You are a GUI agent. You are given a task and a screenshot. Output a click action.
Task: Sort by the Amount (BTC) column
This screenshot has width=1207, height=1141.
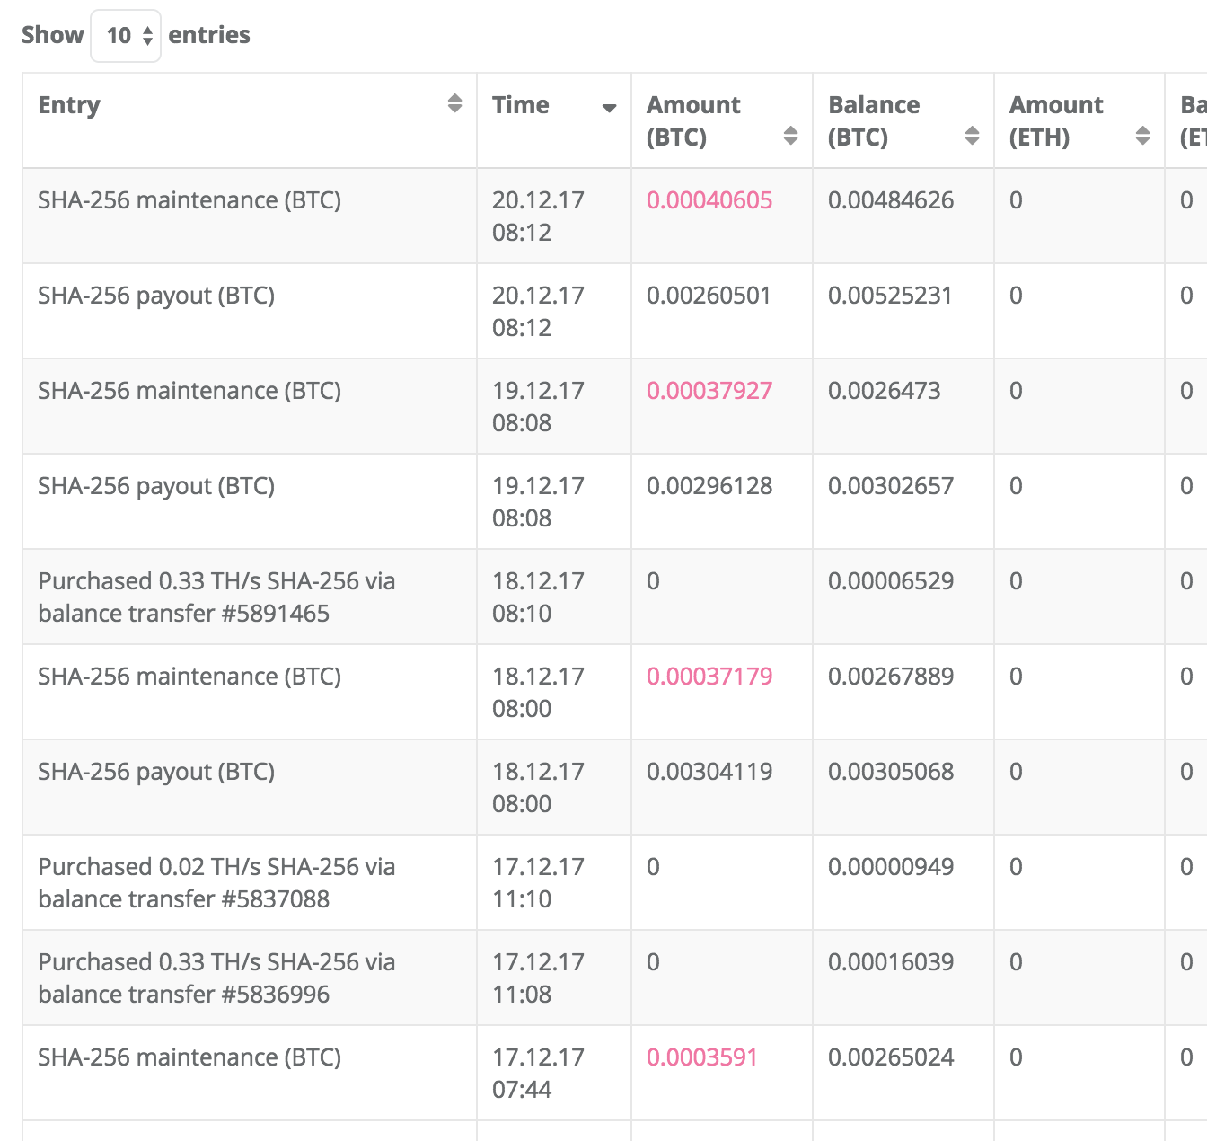click(722, 120)
